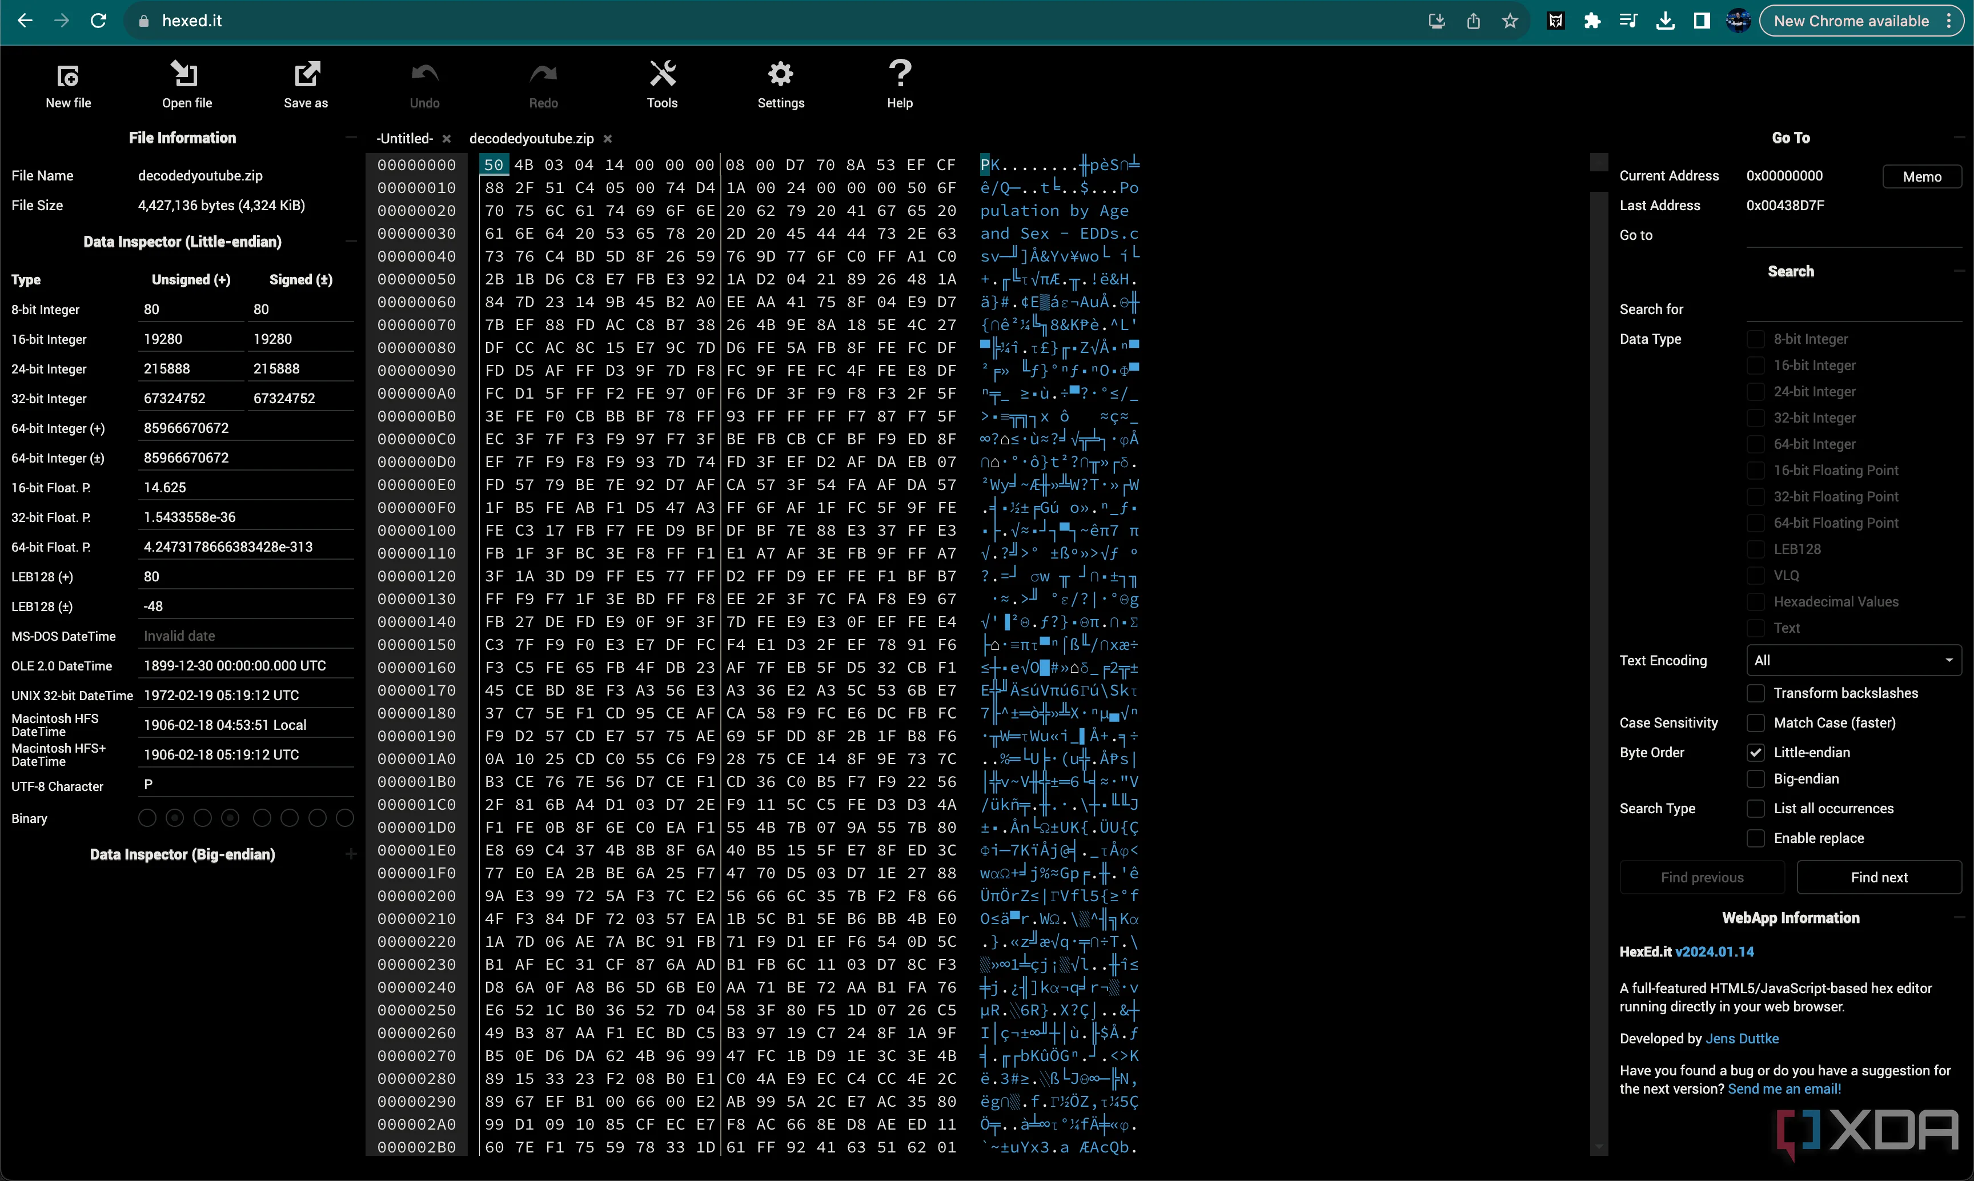1974x1181 pixels.
Task: Check the Text search data type
Action: (x=1755, y=628)
